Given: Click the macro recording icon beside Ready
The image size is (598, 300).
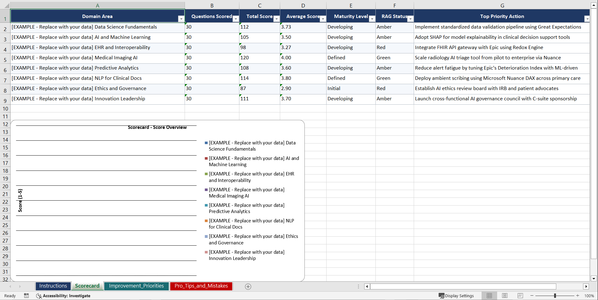Looking at the screenshot, I should tap(26, 296).
